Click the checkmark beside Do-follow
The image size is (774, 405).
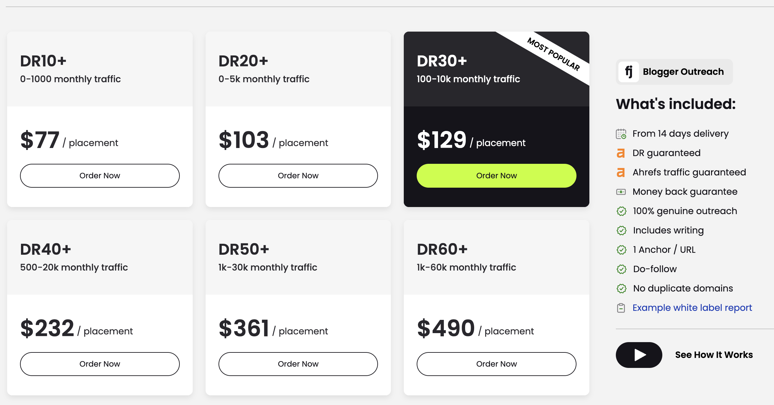[621, 269]
